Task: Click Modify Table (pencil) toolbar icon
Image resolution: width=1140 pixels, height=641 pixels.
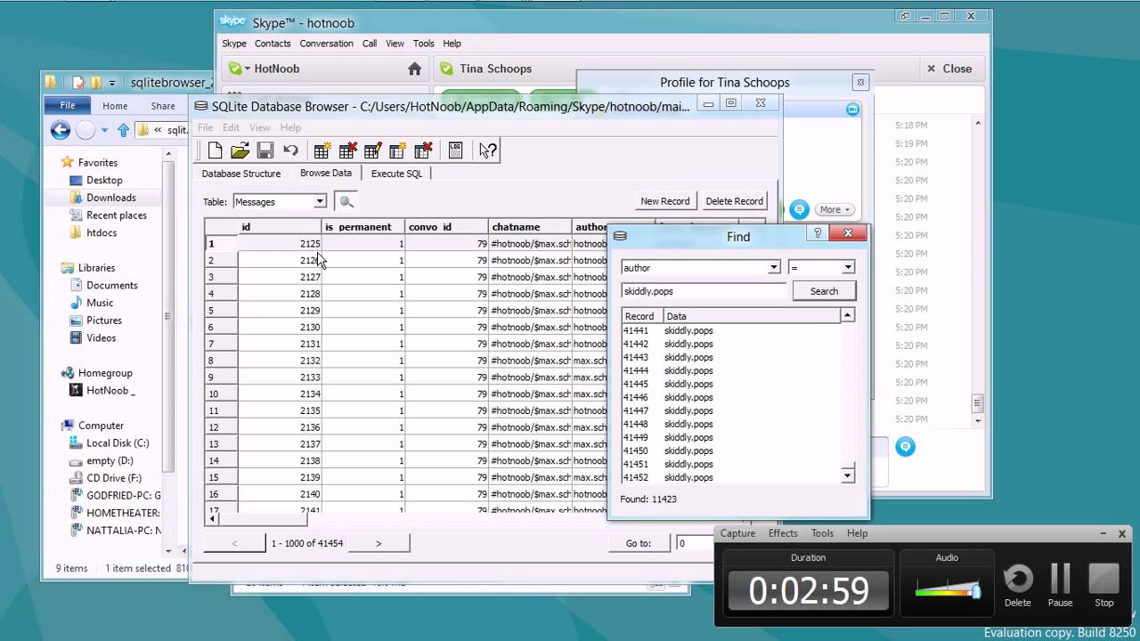Action: 373,150
